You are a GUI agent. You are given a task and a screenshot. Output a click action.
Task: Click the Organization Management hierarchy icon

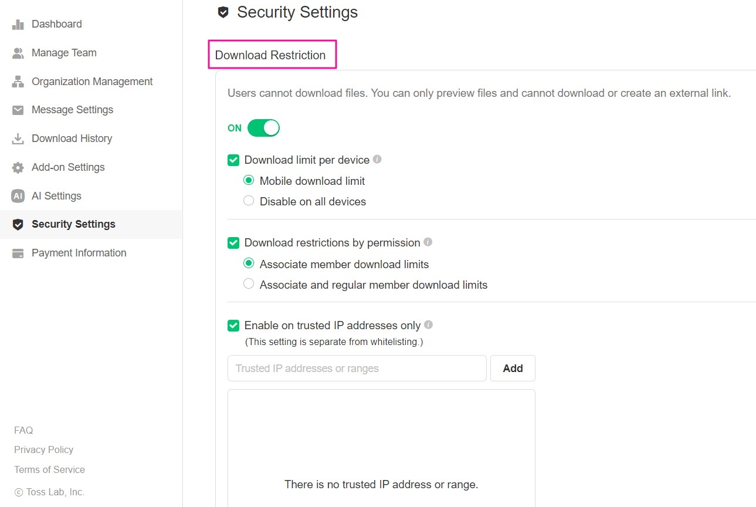pos(18,82)
